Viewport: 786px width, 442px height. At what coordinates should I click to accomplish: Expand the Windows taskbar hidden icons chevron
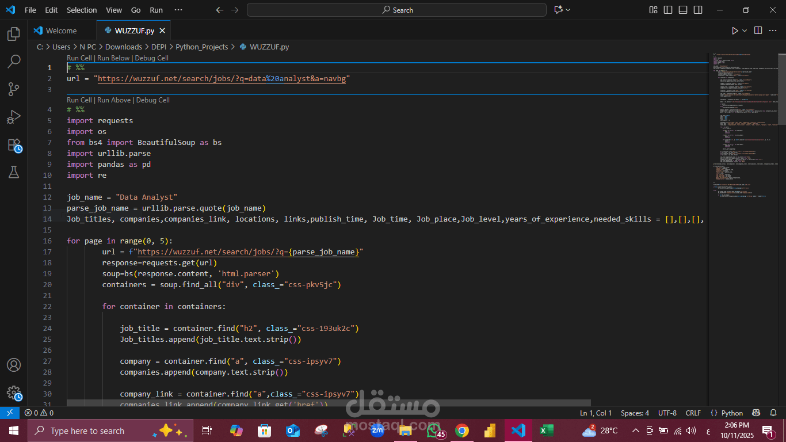[x=635, y=430]
